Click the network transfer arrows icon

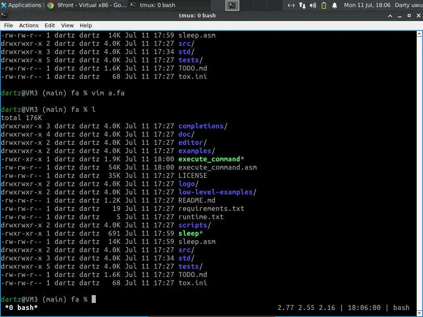pyautogui.click(x=302, y=5)
